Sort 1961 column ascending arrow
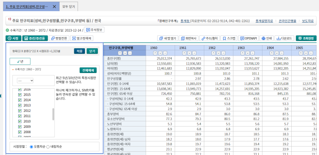 pyautogui.click(x=184, y=53)
